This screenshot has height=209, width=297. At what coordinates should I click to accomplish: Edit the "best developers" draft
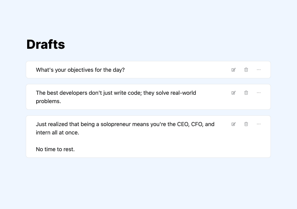234,93
